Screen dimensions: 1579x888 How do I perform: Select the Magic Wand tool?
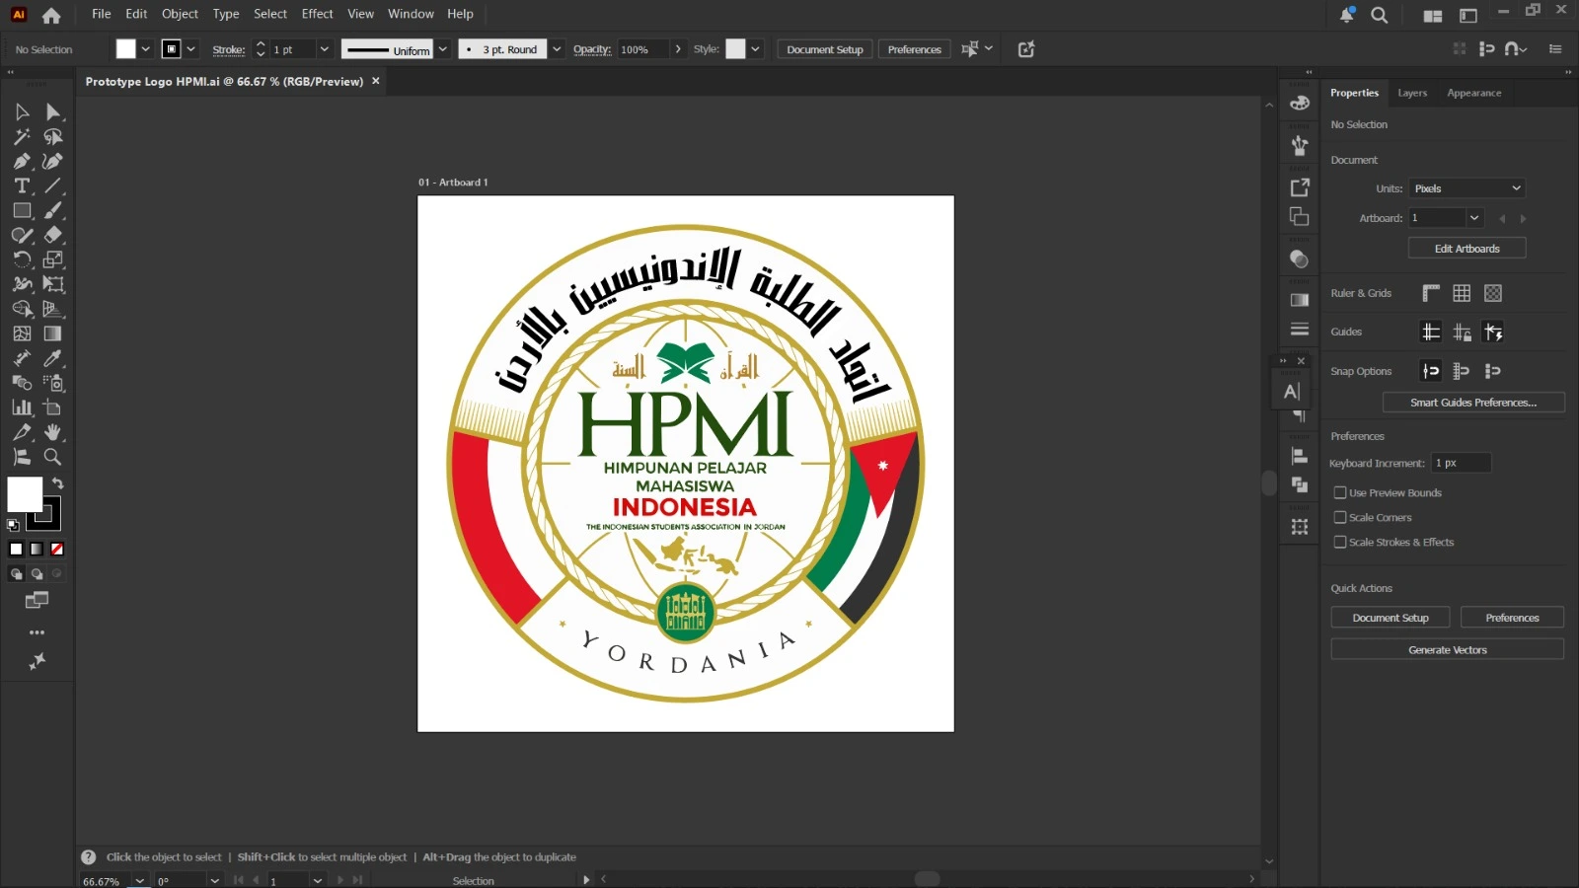pyautogui.click(x=22, y=136)
